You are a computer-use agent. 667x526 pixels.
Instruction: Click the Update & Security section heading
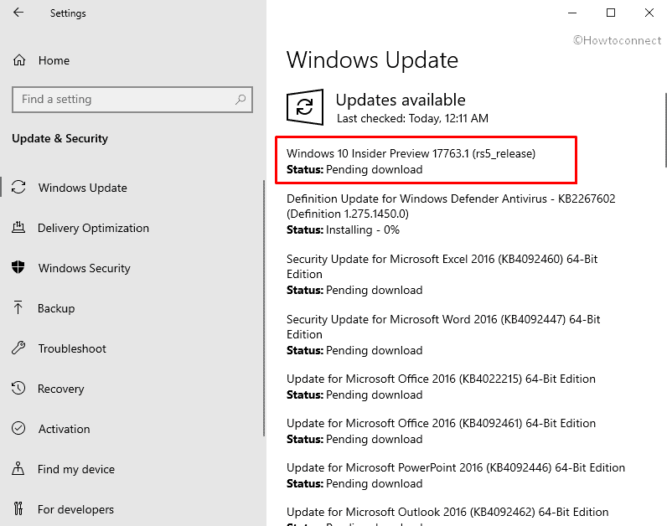pyautogui.click(x=60, y=139)
